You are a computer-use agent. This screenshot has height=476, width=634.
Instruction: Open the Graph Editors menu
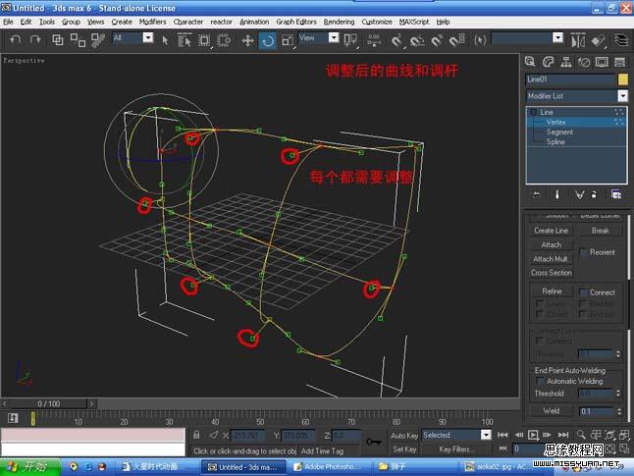tap(296, 22)
